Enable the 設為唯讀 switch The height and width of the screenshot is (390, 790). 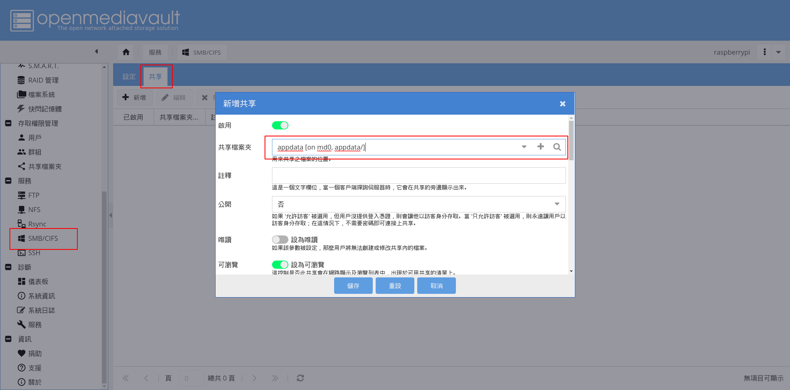pos(280,240)
